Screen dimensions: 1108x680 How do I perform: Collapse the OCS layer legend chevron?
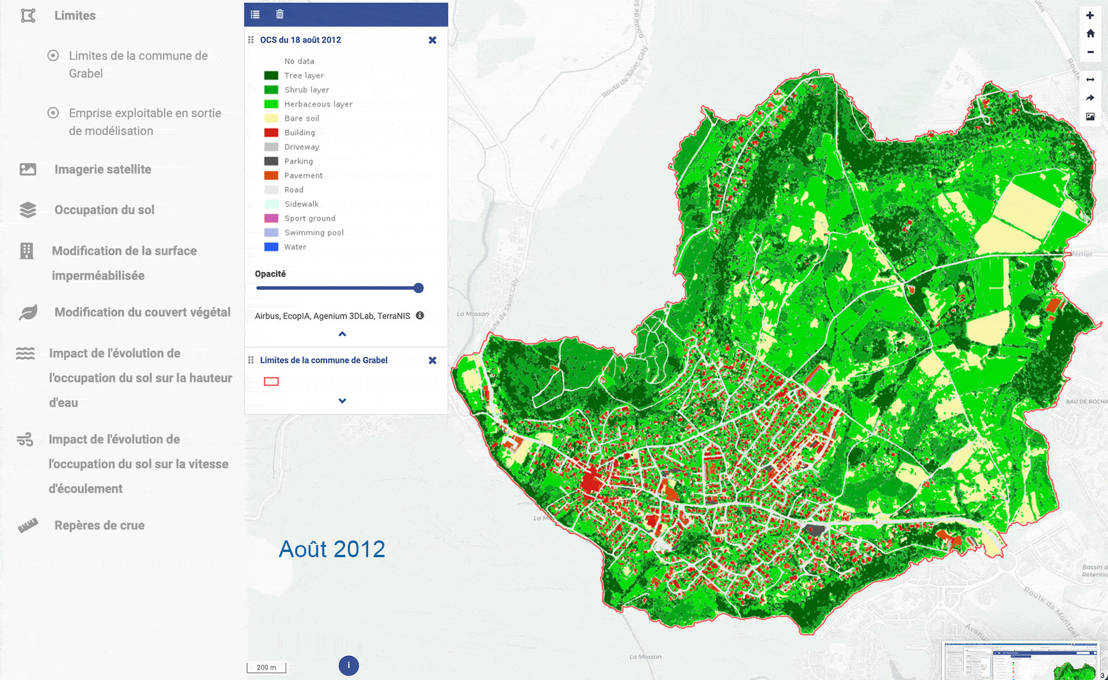(342, 334)
